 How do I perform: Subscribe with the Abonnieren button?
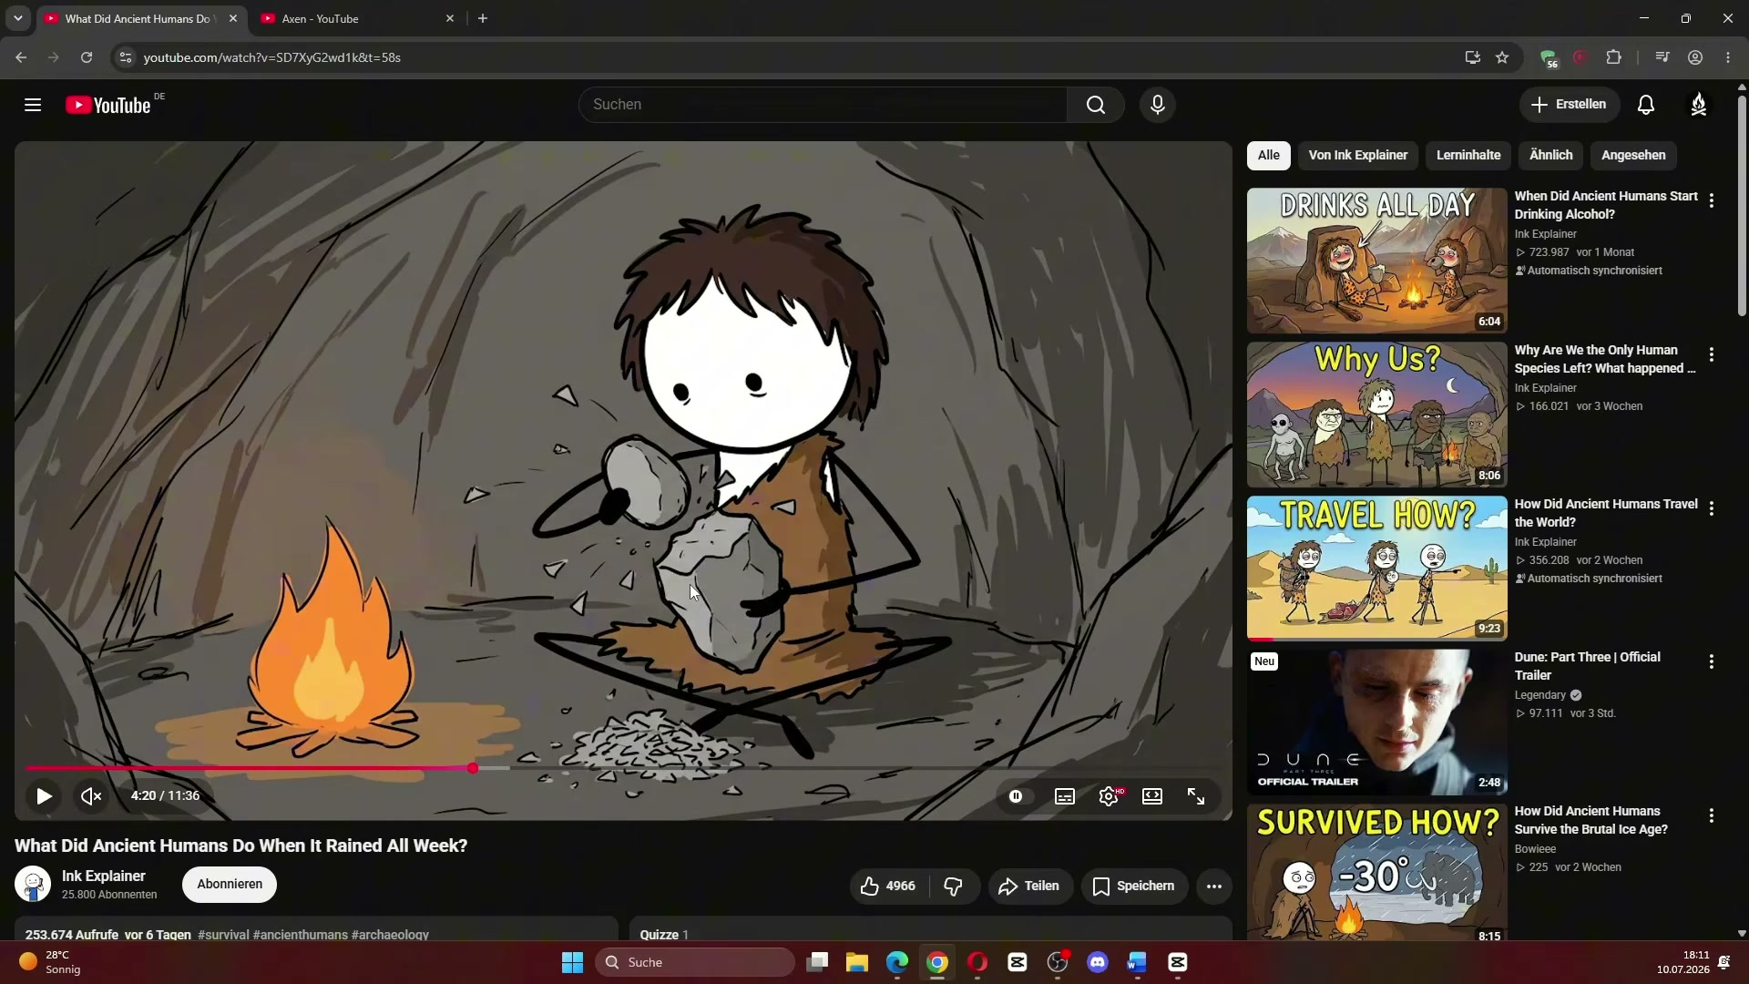point(230,884)
